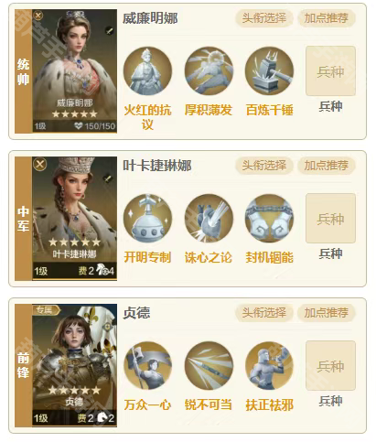Open the 扶正祛邪 statue skill icon
The width and height of the screenshot is (376, 442).
point(269,366)
